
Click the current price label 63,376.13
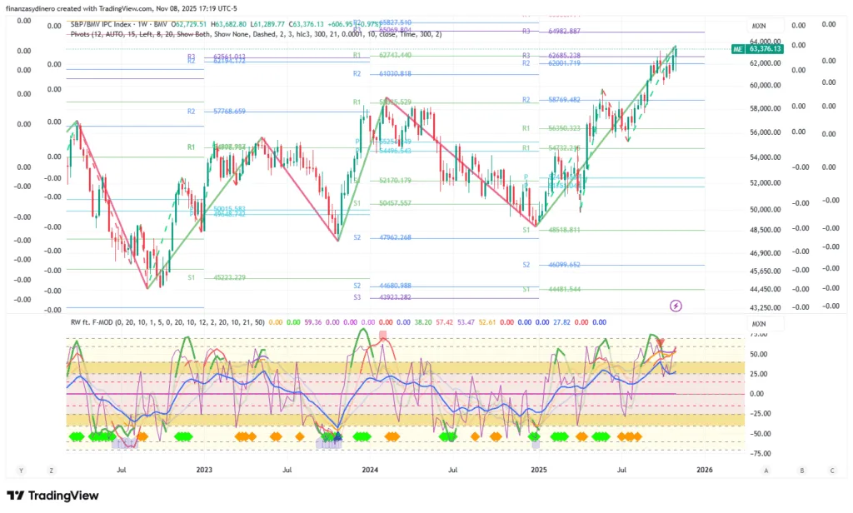765,50
